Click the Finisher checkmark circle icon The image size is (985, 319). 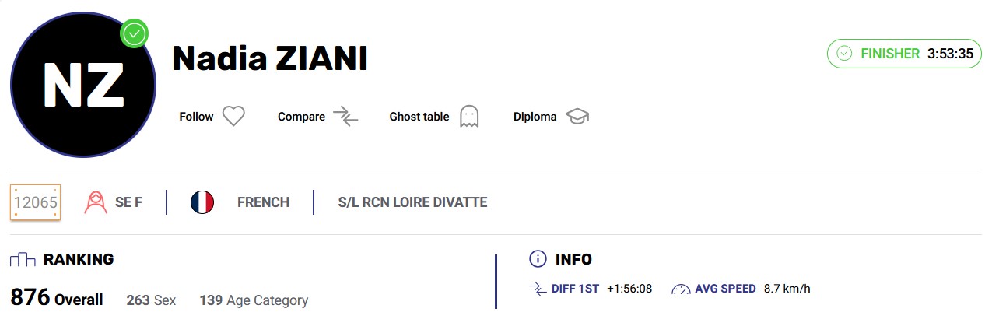tap(844, 54)
